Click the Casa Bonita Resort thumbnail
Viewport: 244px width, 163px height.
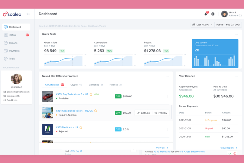pyautogui.click(x=48, y=113)
